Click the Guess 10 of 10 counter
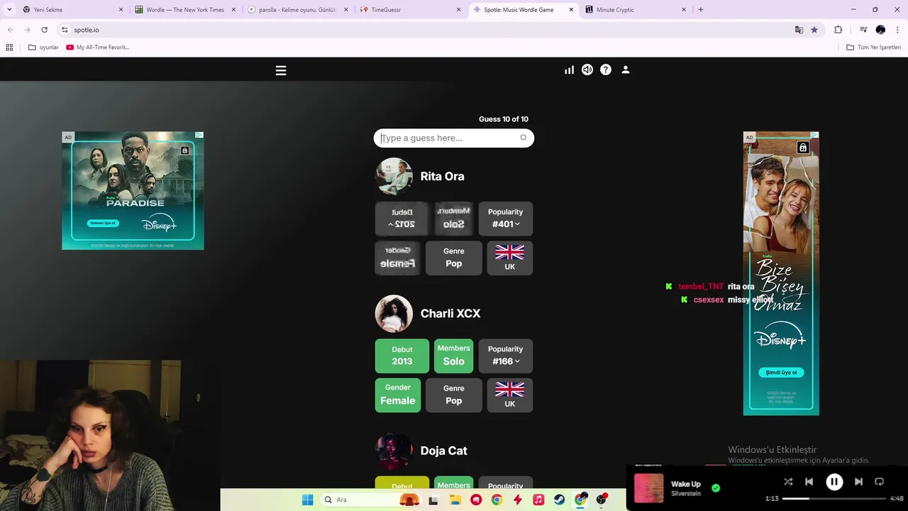 [504, 119]
